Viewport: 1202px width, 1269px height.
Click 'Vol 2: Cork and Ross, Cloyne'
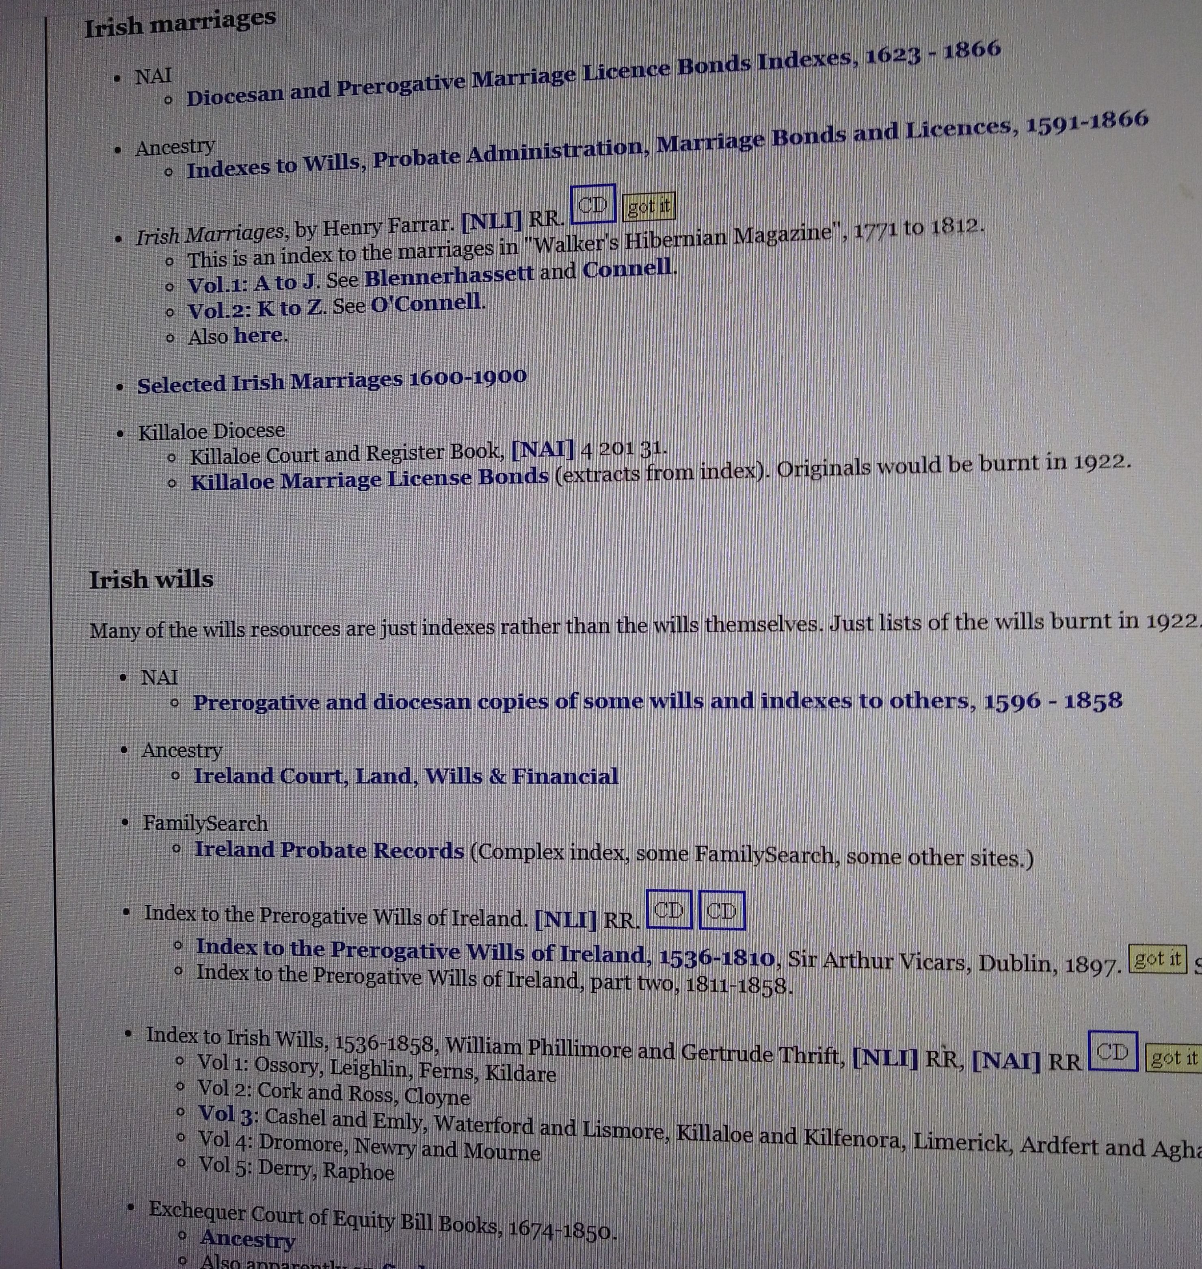pyautogui.click(x=334, y=1092)
